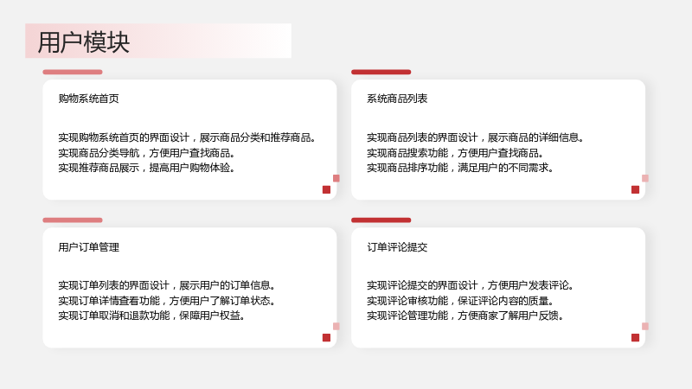
Task: Click the dark red square in 购物系统首页 card
Action: tap(327, 189)
